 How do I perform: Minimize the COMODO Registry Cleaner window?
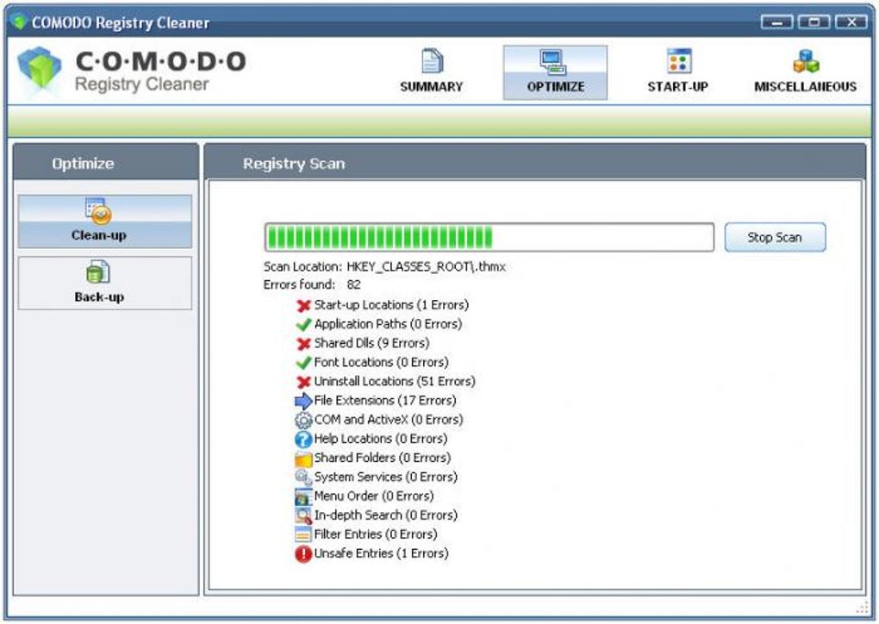777,22
